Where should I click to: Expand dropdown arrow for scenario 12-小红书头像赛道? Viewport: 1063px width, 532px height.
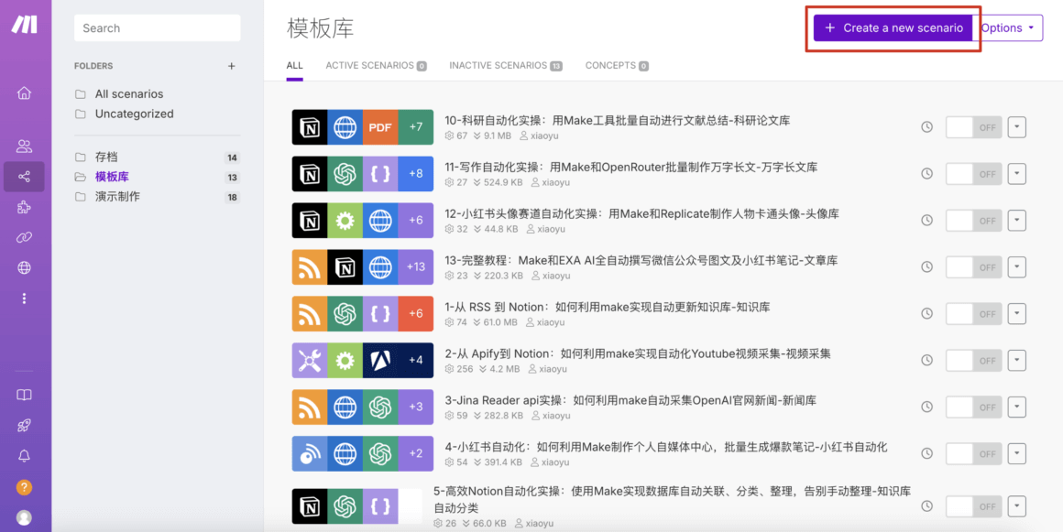(1016, 221)
